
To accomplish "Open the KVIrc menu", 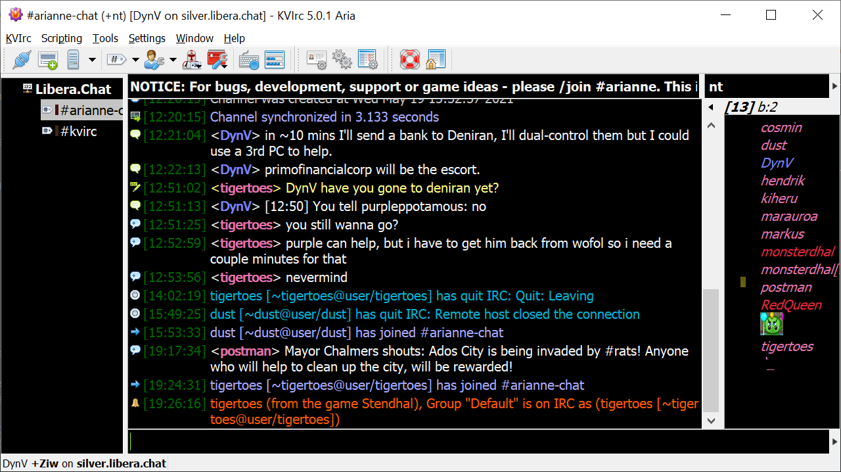I will pyautogui.click(x=18, y=38).
